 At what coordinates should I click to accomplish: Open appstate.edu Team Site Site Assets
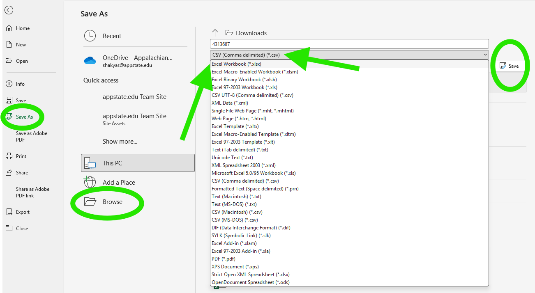tap(134, 119)
